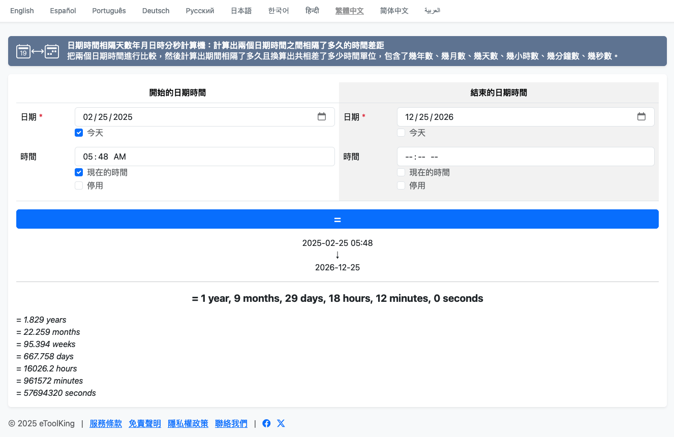The width and height of the screenshot is (674, 437).
Task: Open the start date calendar picker icon
Action: [x=322, y=117]
